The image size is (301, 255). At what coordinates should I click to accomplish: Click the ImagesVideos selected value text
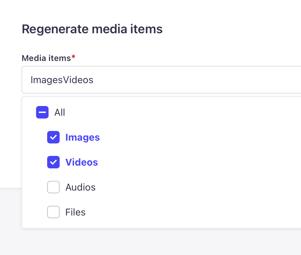pyautogui.click(x=62, y=80)
